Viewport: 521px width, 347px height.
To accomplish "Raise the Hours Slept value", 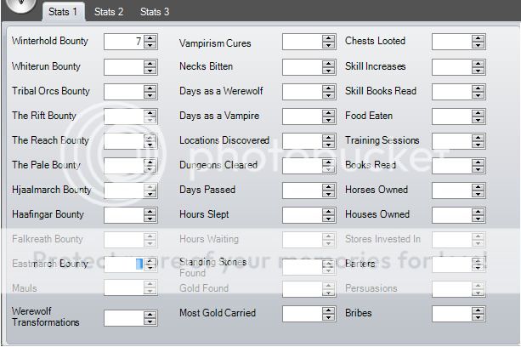I will click(329, 211).
